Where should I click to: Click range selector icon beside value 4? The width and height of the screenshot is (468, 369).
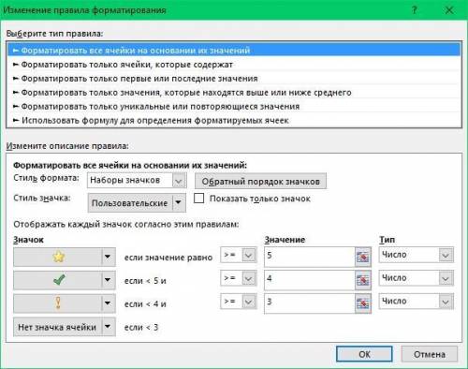363,280
